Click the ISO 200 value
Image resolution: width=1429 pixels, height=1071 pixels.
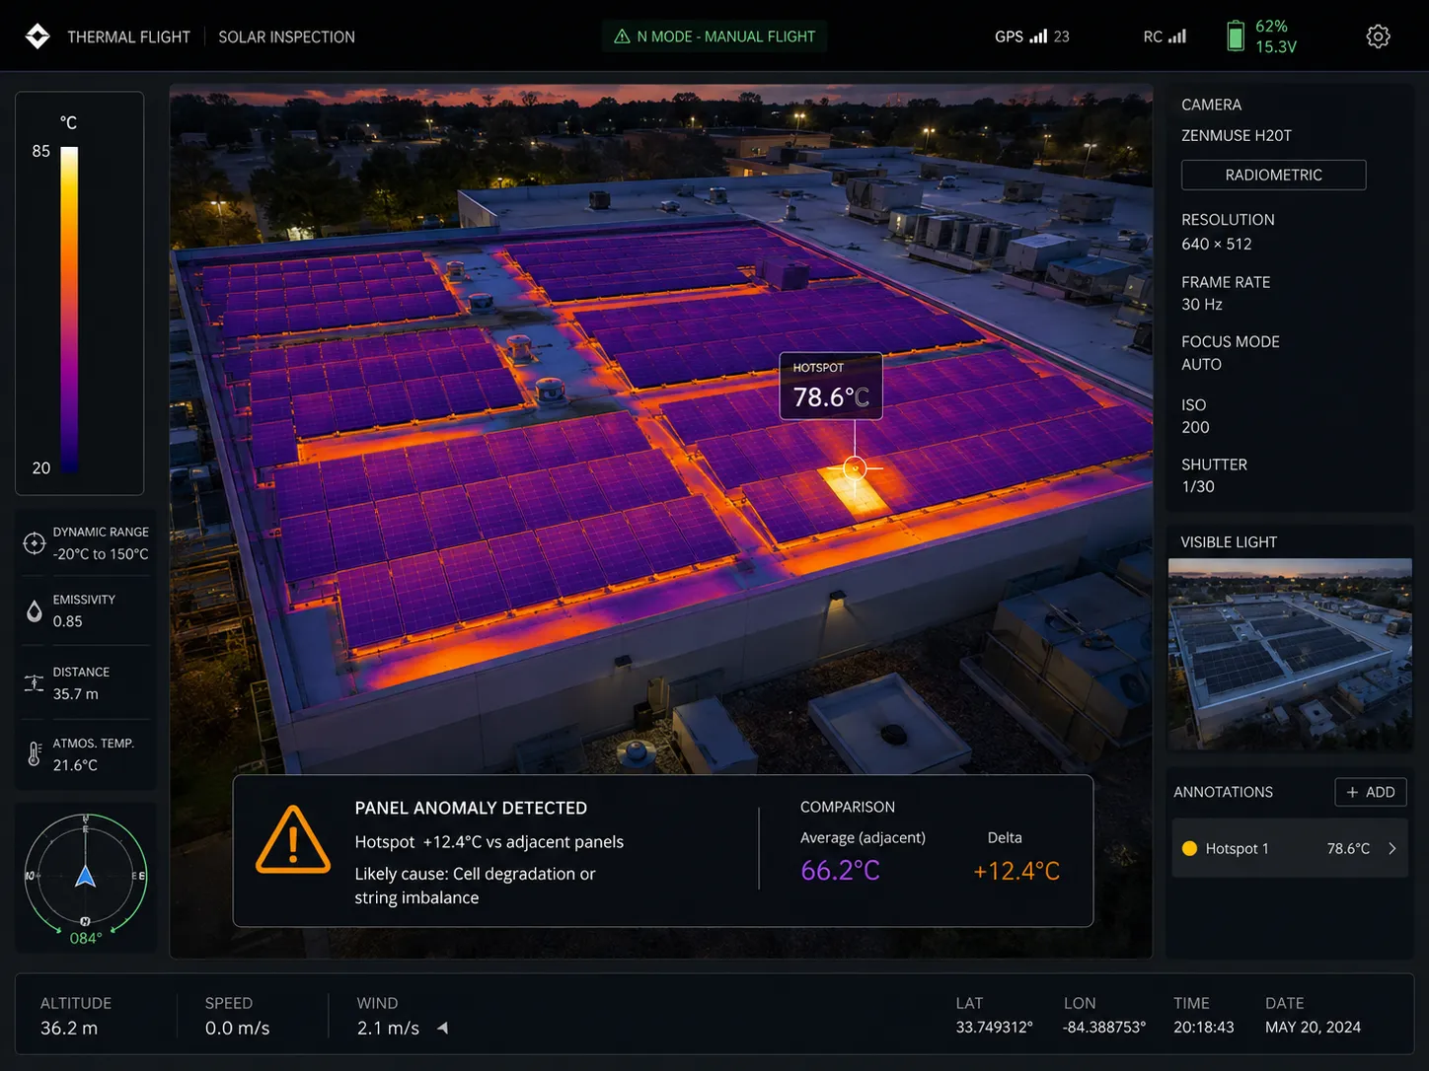click(x=1195, y=427)
